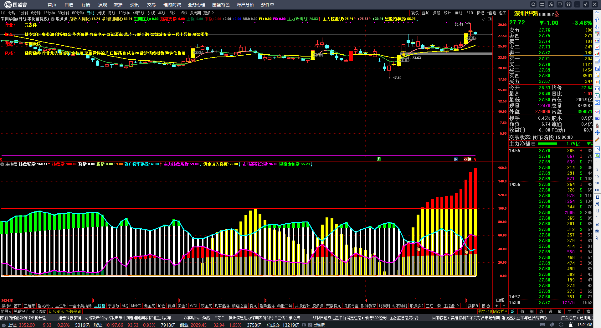Click the left arrow back icon in right sidebar
Image resolution: width=601 pixels, height=328 pixels.
click(x=597, y=13)
